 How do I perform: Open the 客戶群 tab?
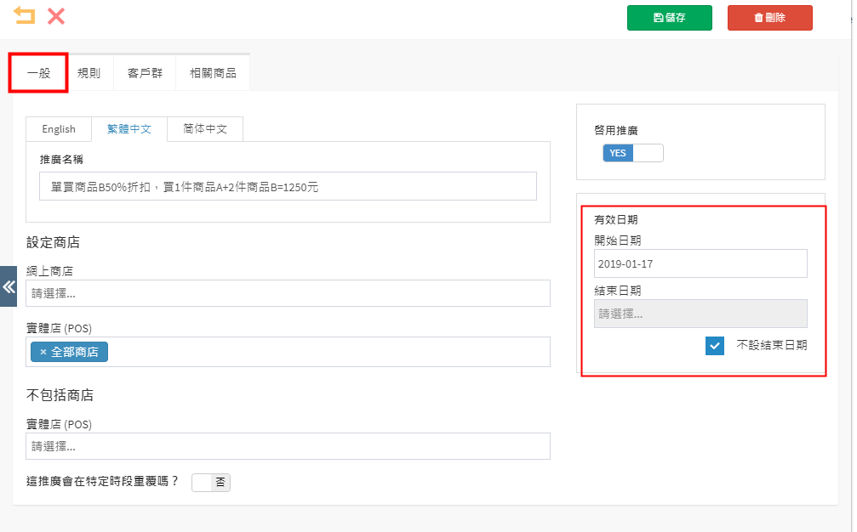pyautogui.click(x=145, y=72)
